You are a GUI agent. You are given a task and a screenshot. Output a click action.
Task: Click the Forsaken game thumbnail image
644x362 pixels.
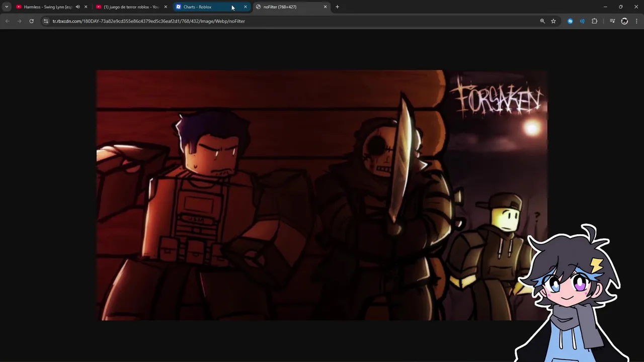[x=322, y=195]
